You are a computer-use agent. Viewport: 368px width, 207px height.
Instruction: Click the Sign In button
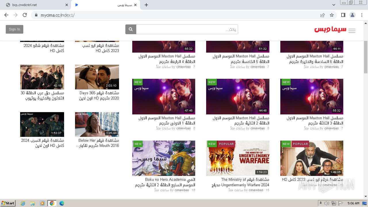(x=14, y=29)
